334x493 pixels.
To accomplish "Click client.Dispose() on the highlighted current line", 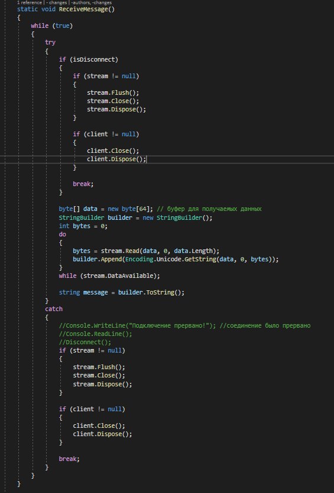I will point(116,159).
